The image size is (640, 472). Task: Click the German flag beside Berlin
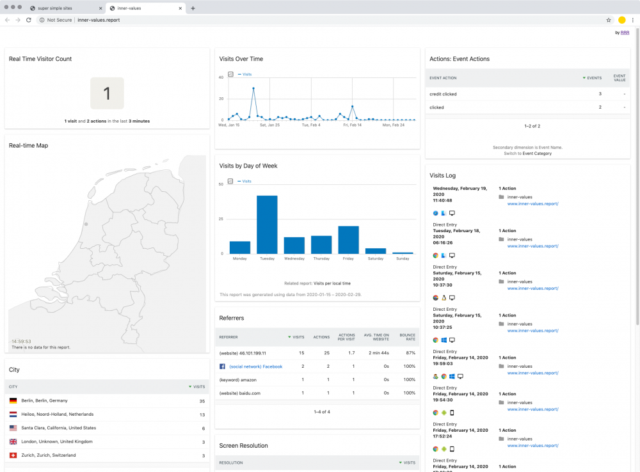click(x=13, y=400)
